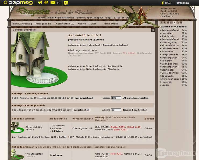This screenshot has height=160, width=199.
Task: Open Dein Profil menu item
Action: 111,24
